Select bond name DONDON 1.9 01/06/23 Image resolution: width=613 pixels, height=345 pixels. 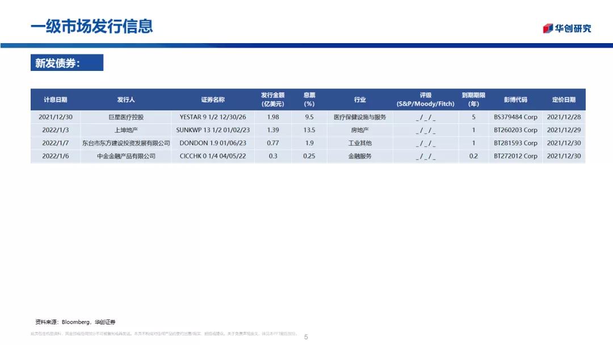[213, 143]
